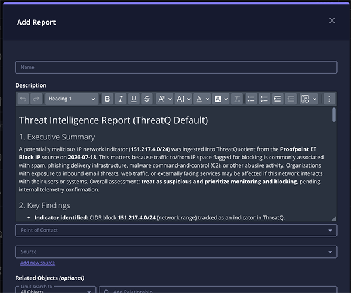Open the font size dropdown

pos(183,99)
